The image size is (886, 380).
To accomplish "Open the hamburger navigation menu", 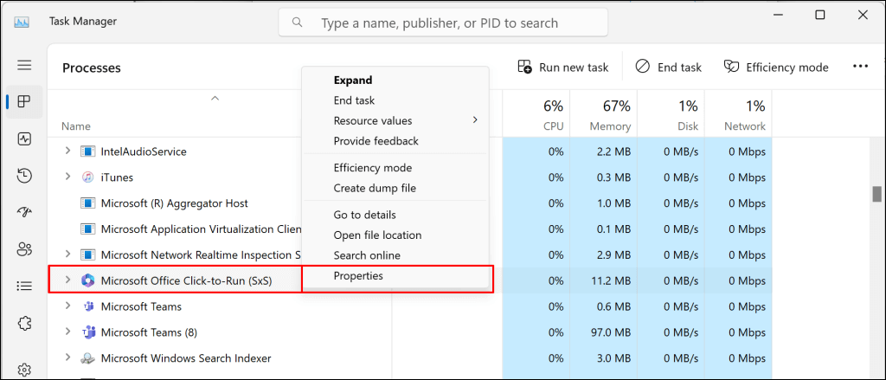I will [x=24, y=66].
